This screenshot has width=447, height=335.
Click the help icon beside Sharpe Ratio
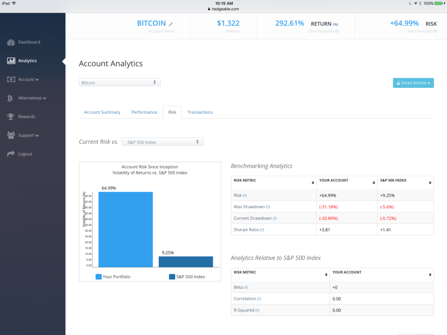point(262,230)
